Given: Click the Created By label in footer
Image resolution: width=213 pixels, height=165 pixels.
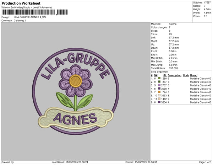Looking at the screenshot, I should pyautogui.click(x=8, y=162).
